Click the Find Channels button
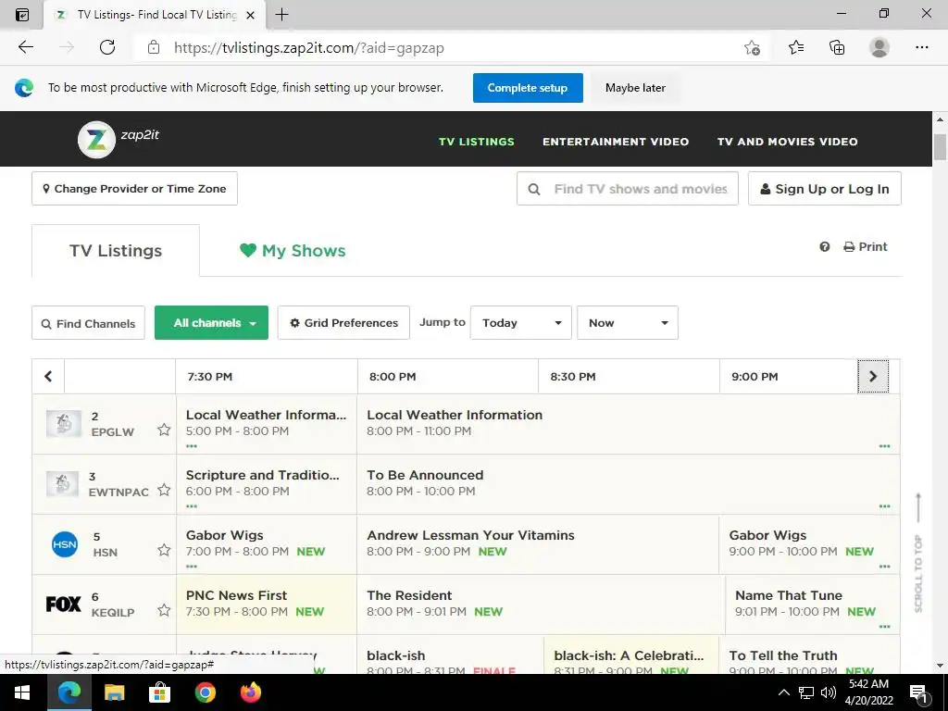 coord(88,323)
